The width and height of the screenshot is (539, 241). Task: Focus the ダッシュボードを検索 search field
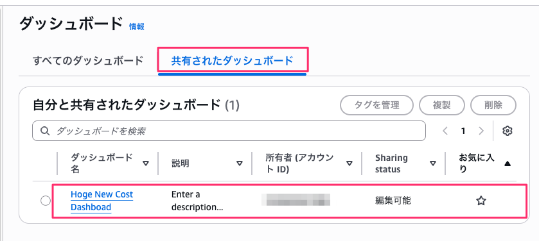(x=229, y=131)
